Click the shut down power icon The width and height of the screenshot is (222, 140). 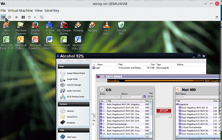click(29, 17)
